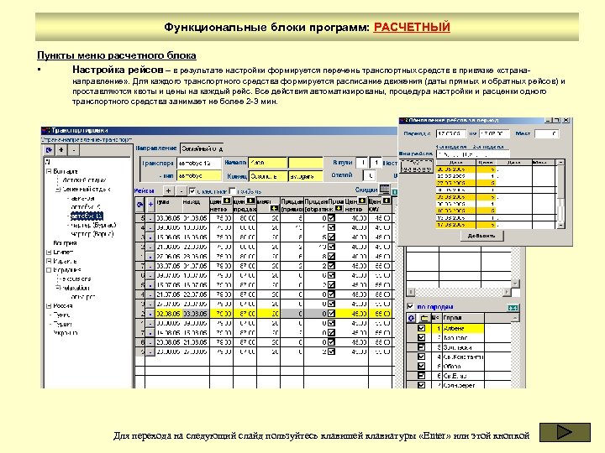Go to next slide with arrow button
This screenshot has width=605, height=453.
565,432
